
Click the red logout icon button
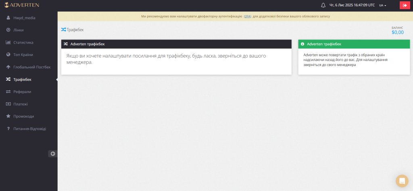[405, 5]
